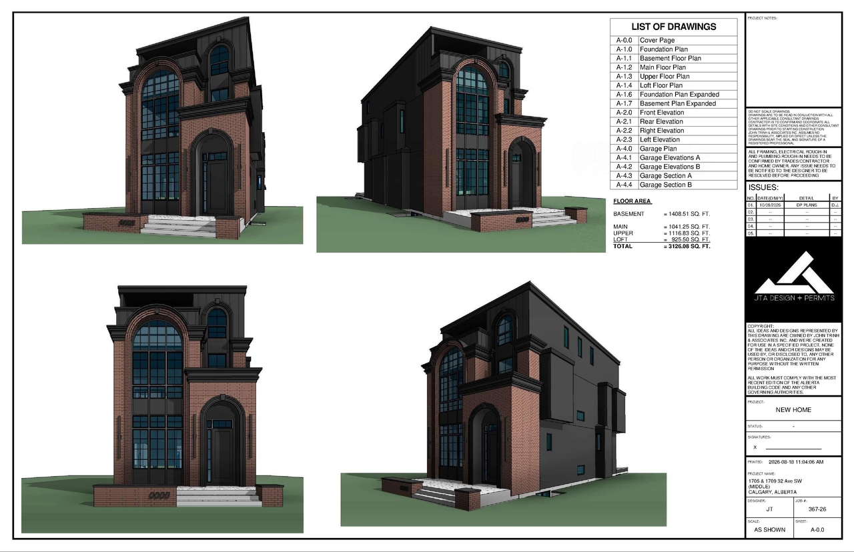Click the "COPYRIGHT:" heading

(760, 326)
